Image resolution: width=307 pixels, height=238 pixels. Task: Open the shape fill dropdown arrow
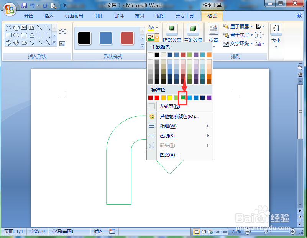coord(157,28)
